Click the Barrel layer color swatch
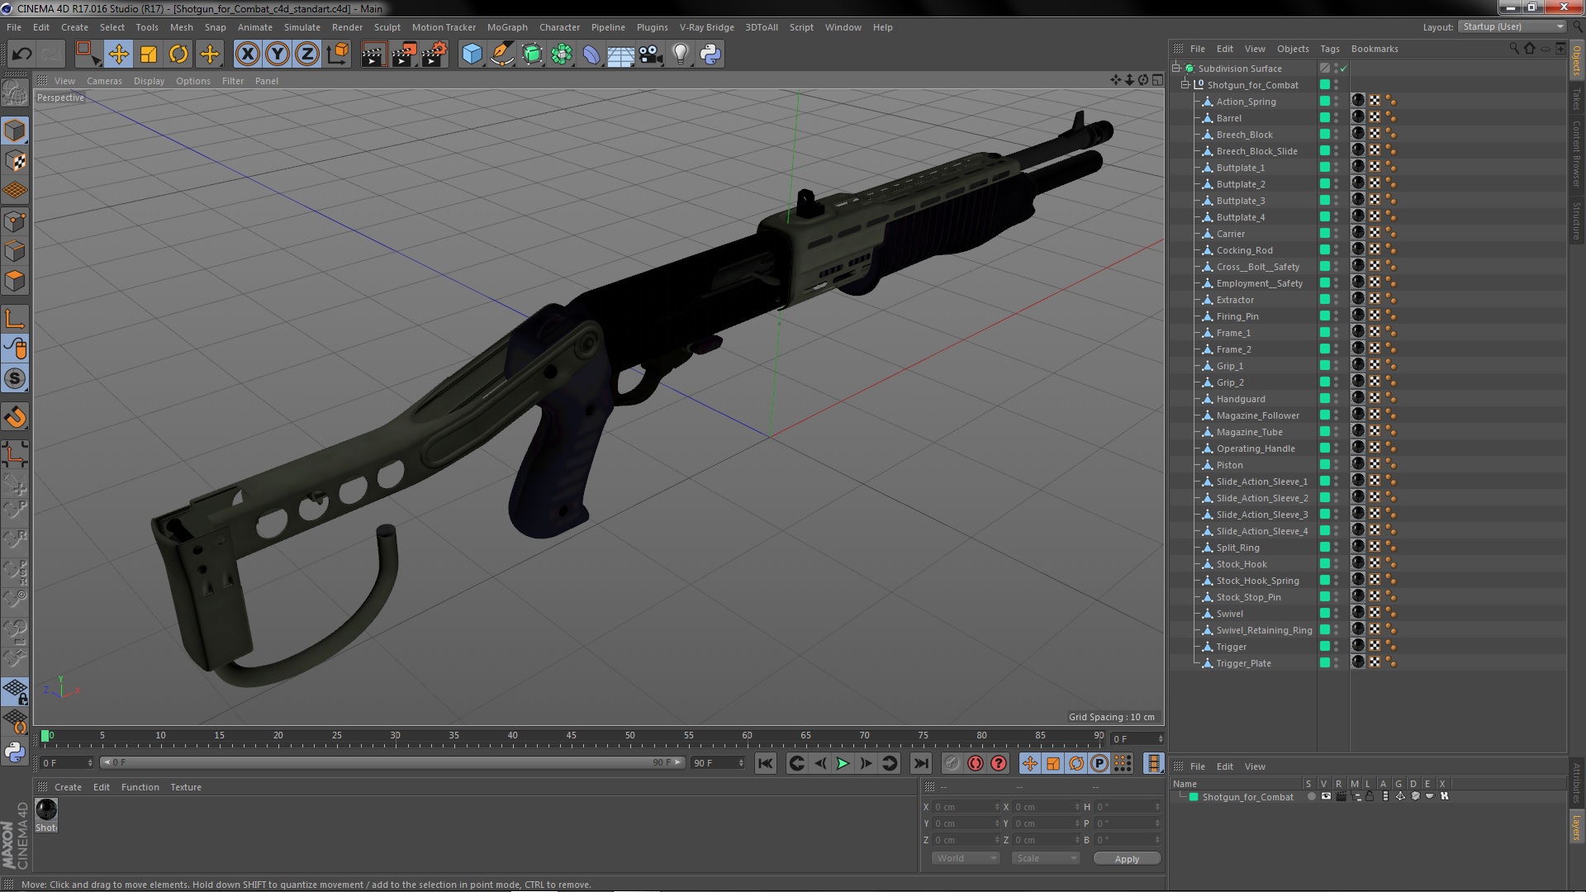This screenshot has width=1586, height=892. point(1325,118)
